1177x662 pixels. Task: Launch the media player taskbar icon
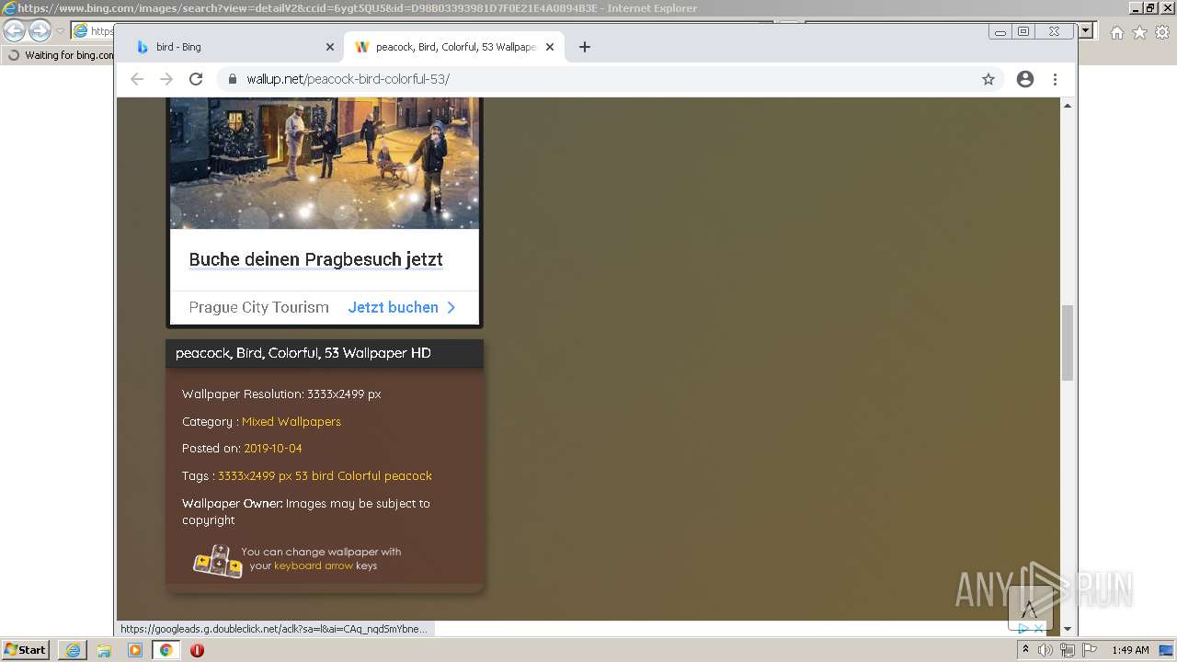135,650
